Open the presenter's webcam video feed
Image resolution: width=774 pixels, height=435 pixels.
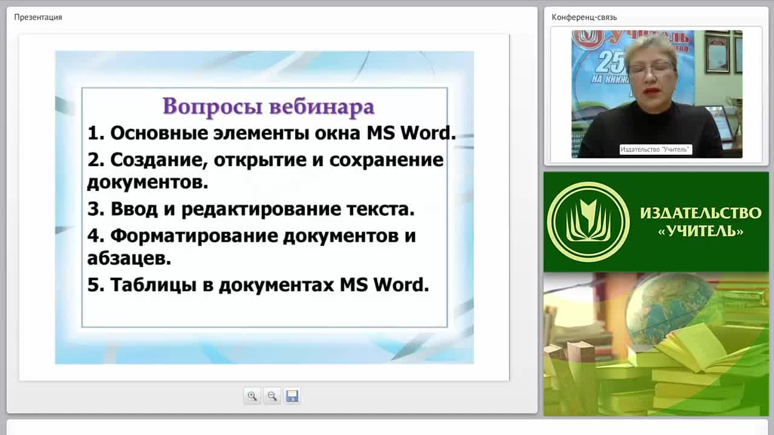[657, 94]
